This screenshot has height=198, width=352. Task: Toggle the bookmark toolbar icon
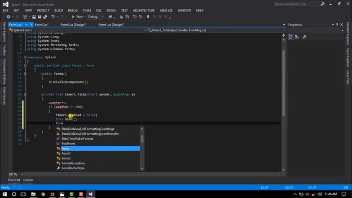coord(148,17)
